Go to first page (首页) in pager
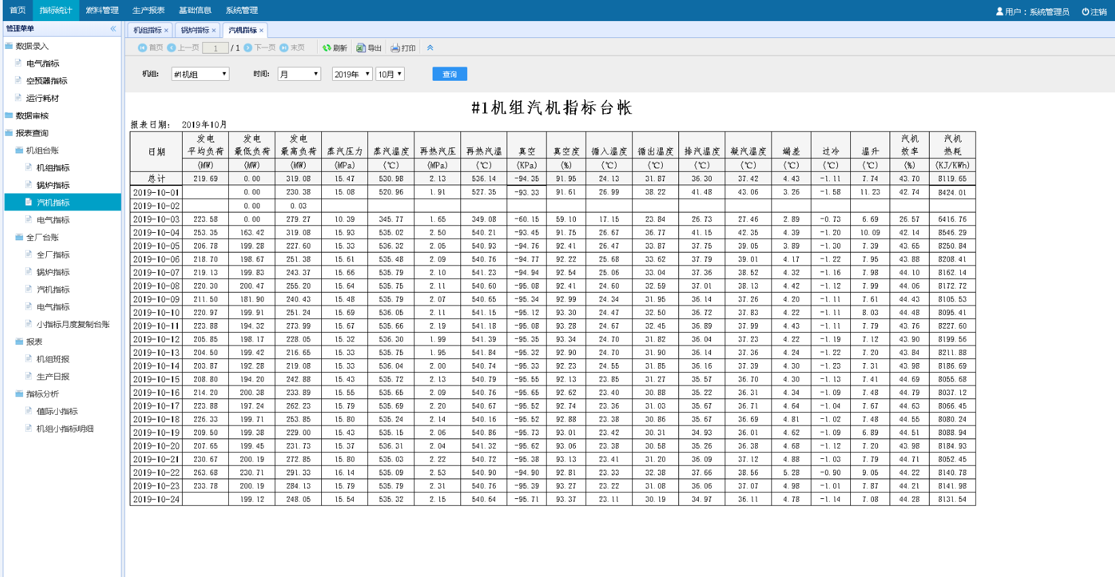The image size is (1115, 577). 151,48
